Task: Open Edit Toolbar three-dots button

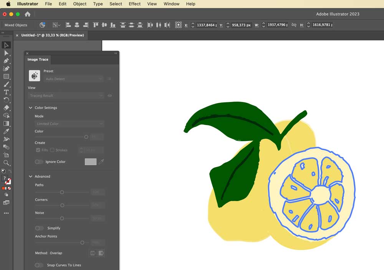Action: click(7, 213)
